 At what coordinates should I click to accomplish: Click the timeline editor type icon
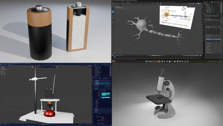point(112,55)
